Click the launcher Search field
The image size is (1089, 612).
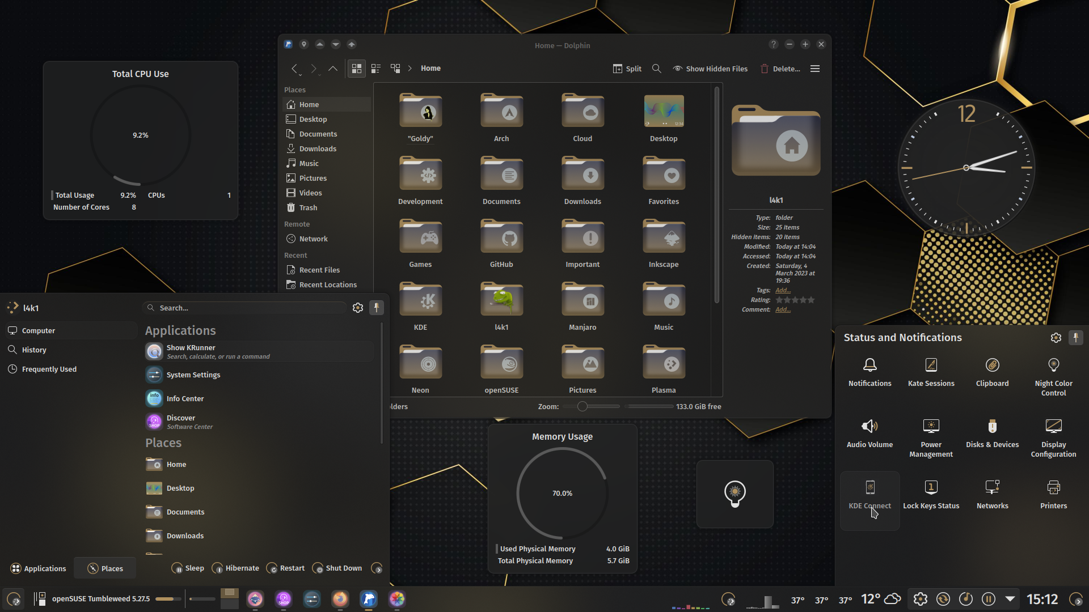point(244,308)
